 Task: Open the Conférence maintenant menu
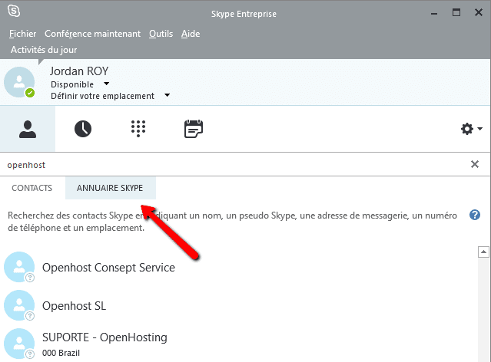(92, 34)
